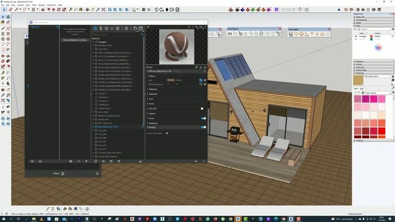Click the Tags search field
The image size is (395, 222).
[x=376, y=29]
